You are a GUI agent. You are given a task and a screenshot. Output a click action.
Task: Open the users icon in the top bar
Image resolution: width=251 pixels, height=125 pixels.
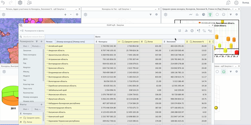click(x=29, y=3)
